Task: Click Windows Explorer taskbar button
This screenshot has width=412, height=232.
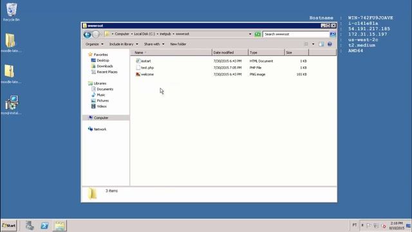Action: pyautogui.click(x=60, y=226)
